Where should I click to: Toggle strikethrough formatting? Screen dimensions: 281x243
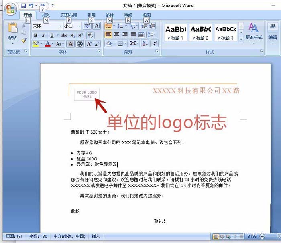coord(64,35)
